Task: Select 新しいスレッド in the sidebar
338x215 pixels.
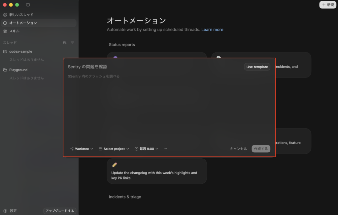Action: (x=21, y=15)
